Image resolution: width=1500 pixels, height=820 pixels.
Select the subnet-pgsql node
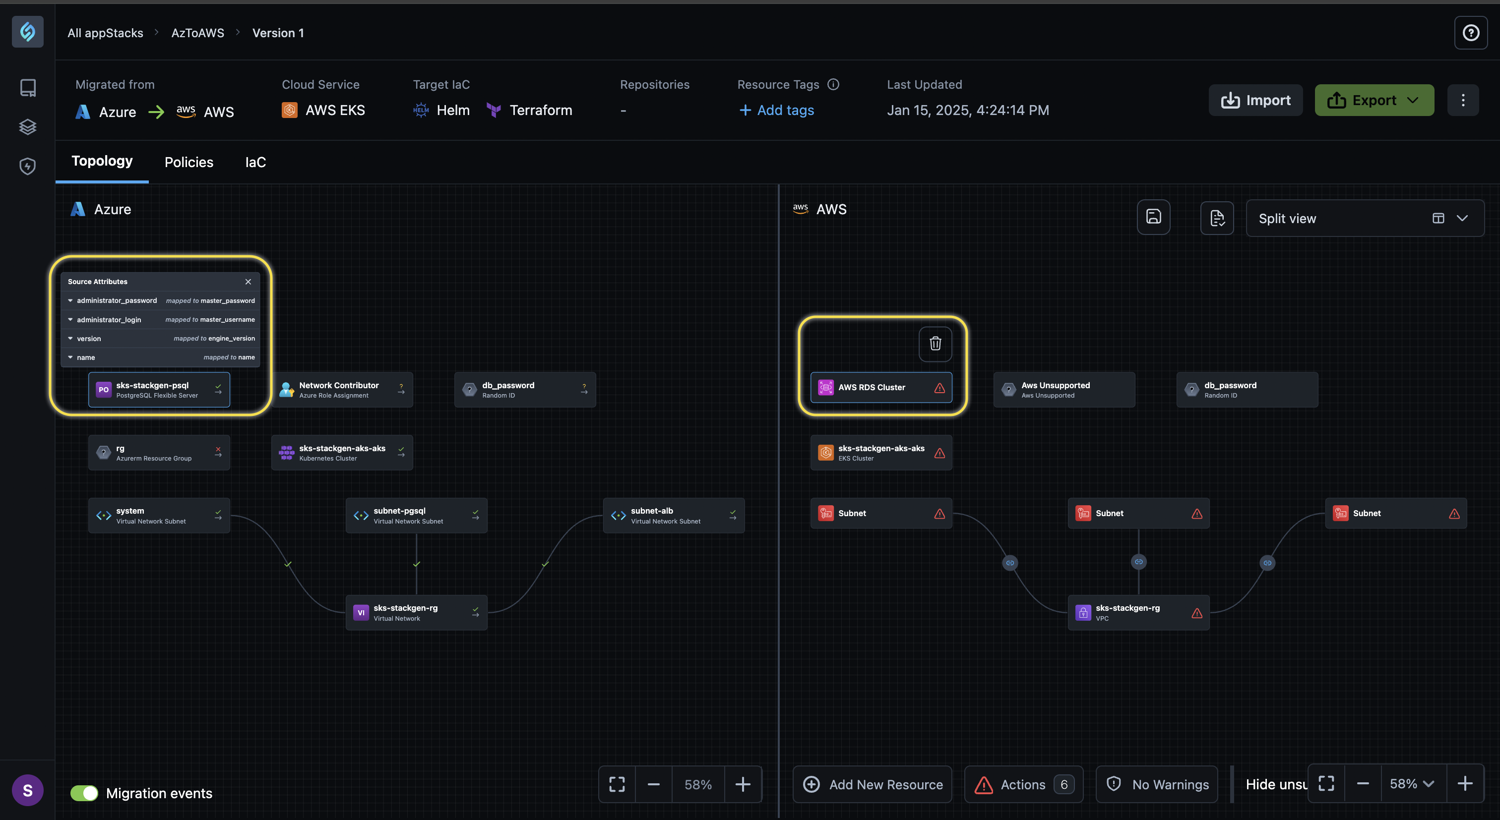click(x=416, y=516)
